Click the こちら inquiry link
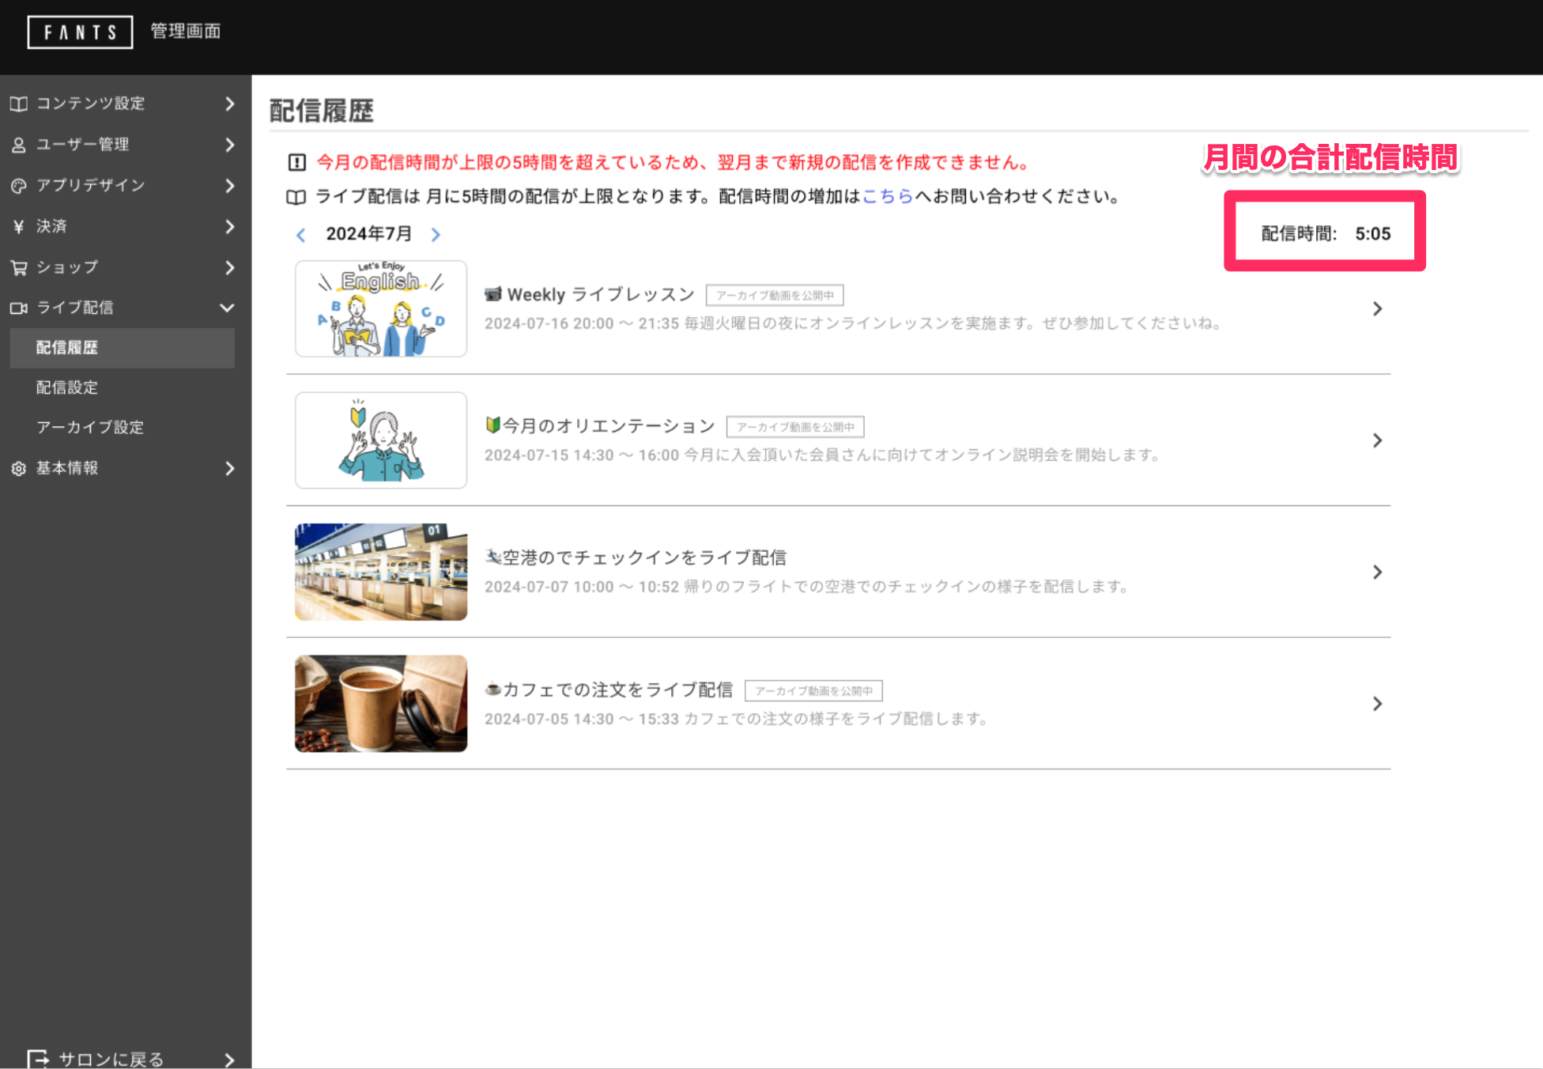Viewport: 1543px width, 1069px height. click(x=888, y=197)
